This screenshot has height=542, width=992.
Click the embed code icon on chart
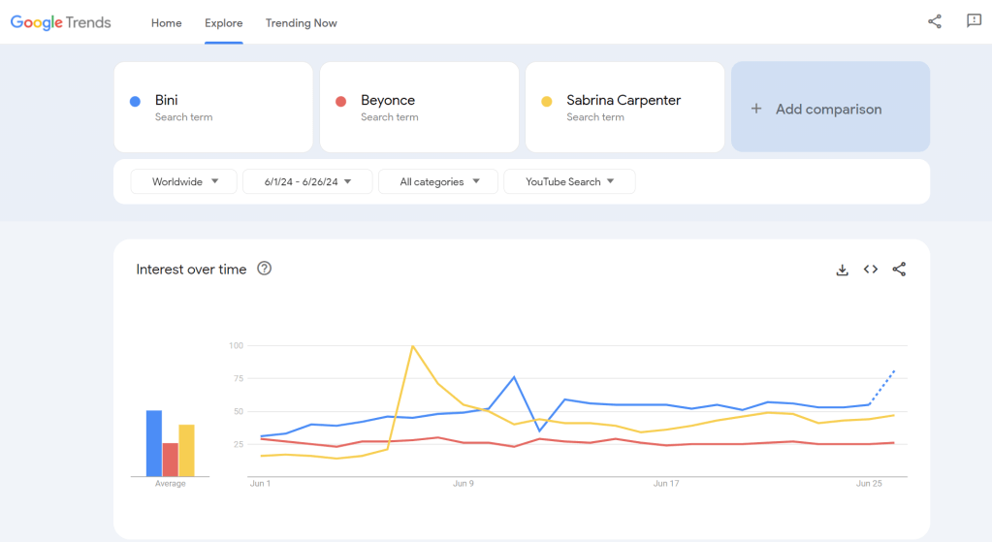point(871,270)
